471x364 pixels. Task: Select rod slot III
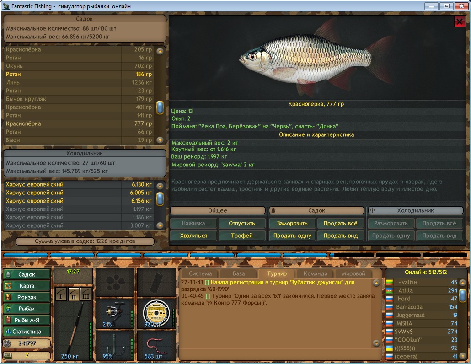coord(86,294)
